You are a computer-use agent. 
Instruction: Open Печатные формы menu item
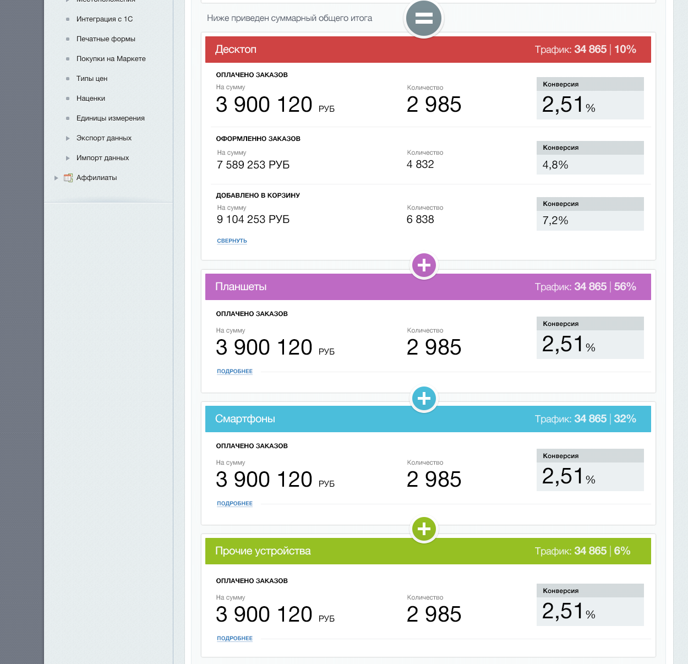pyautogui.click(x=106, y=39)
